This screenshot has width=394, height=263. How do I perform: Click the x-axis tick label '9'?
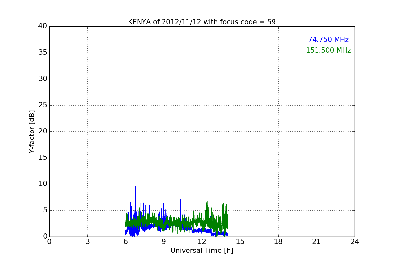pos(164,242)
